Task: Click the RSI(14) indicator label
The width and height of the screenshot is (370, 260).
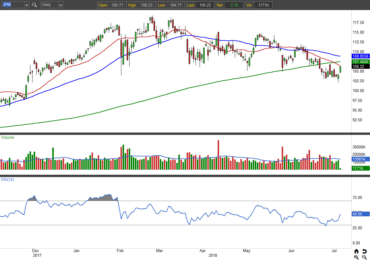Action: [x=8, y=179]
